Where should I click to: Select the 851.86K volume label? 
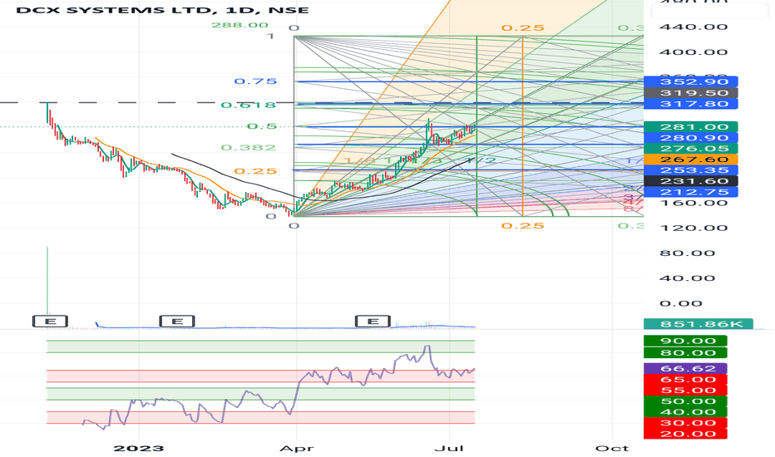[x=698, y=324]
